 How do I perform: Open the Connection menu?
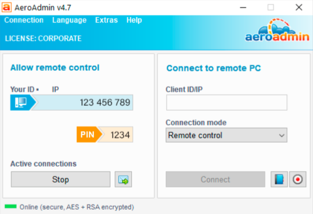coord(24,20)
